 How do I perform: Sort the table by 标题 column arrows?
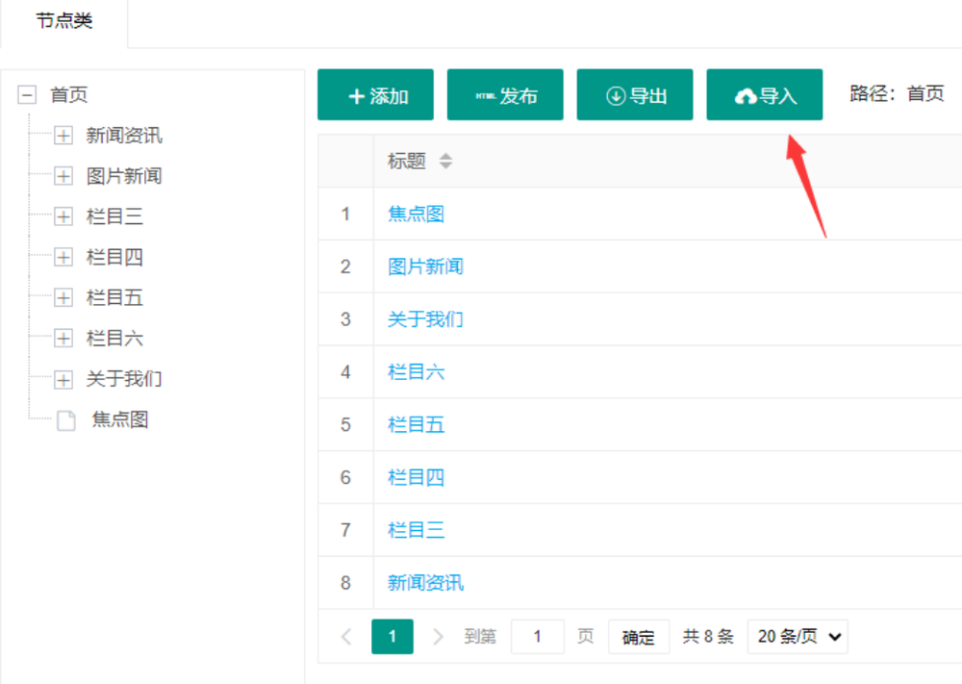coord(445,162)
